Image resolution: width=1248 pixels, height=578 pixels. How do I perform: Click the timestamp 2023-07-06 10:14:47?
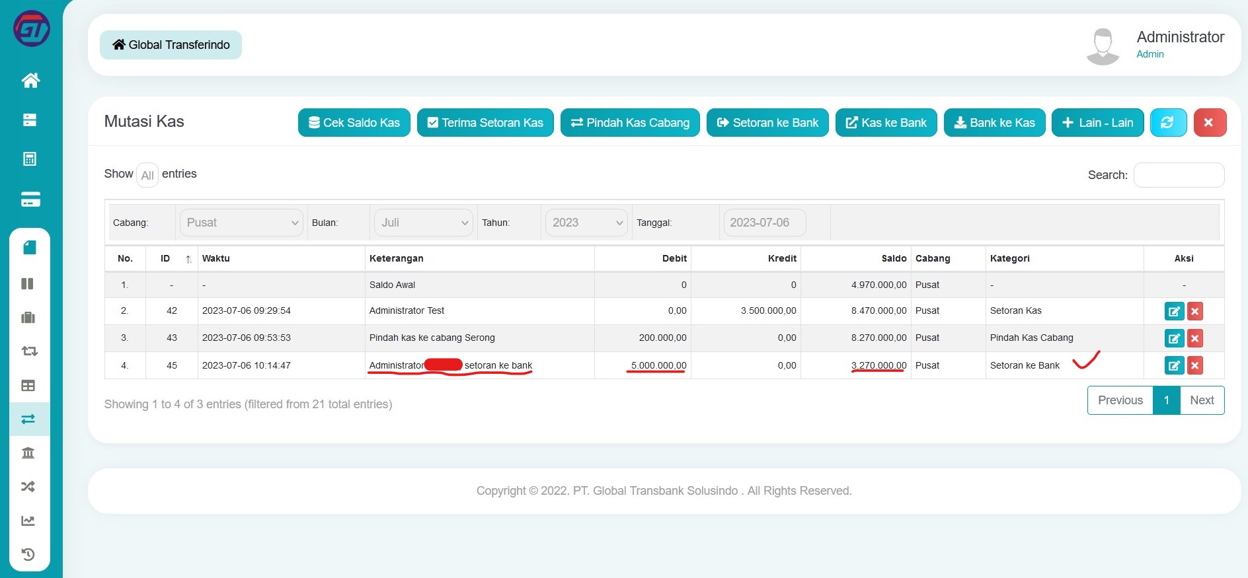point(247,365)
